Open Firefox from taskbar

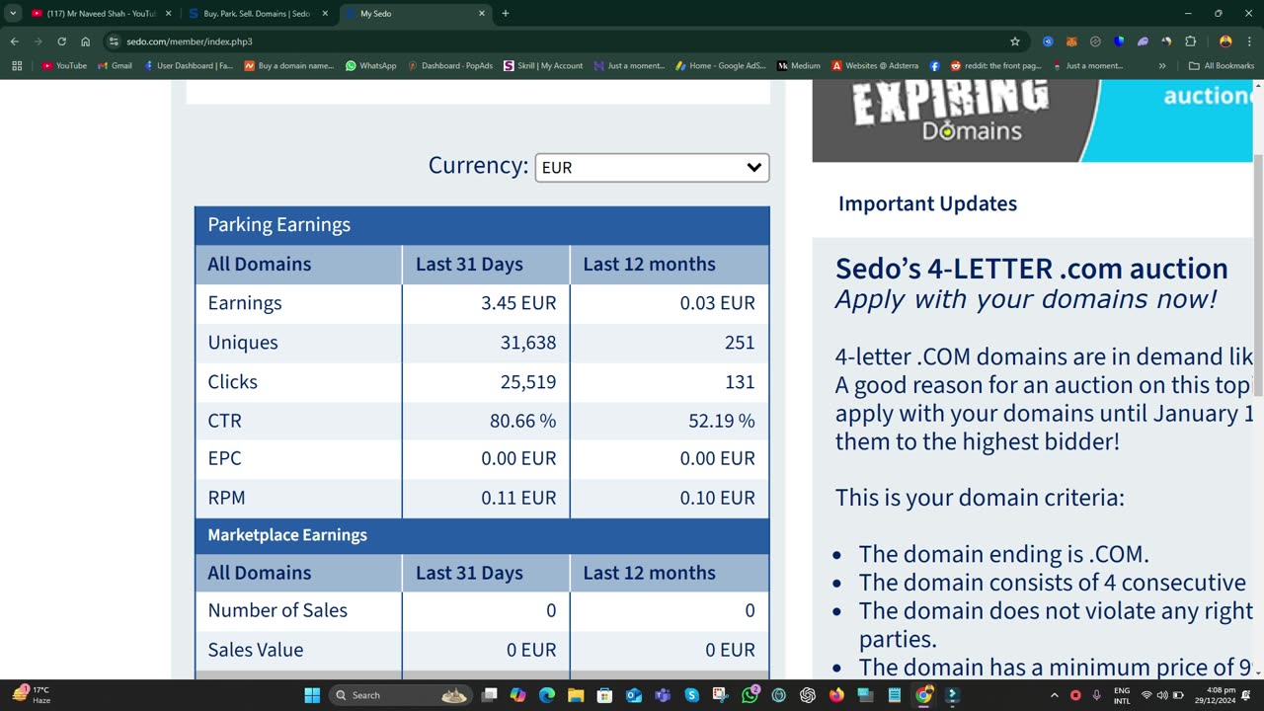coord(836,695)
